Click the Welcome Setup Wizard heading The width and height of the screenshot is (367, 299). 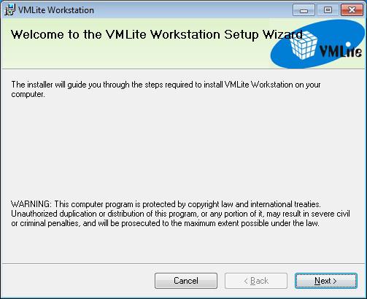tap(157, 34)
